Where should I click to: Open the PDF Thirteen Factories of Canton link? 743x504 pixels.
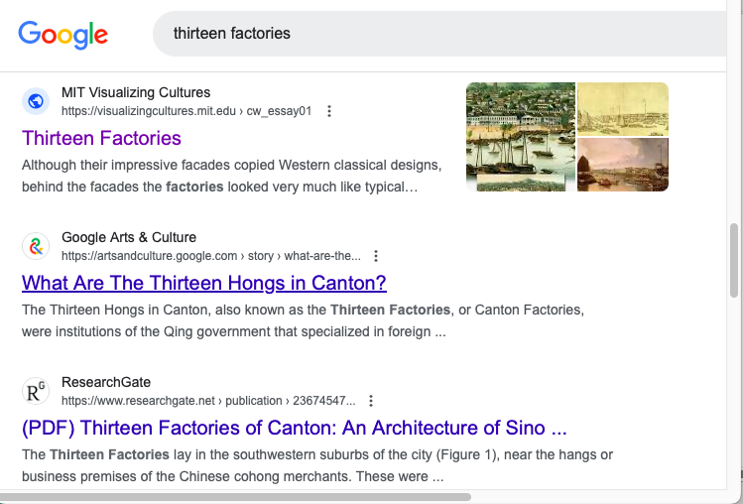[294, 428]
